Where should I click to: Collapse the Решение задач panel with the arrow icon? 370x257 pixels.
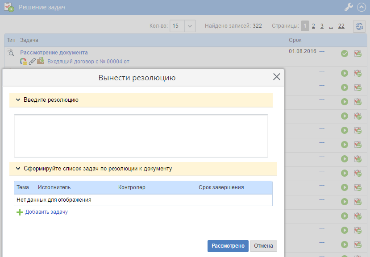[362, 7]
